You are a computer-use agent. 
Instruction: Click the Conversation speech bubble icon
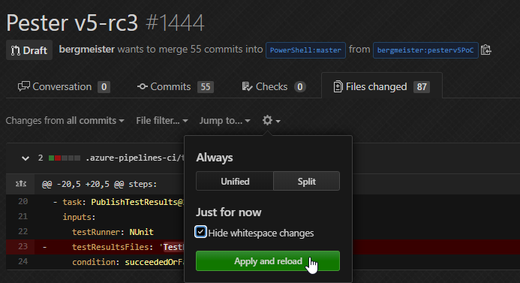coord(23,86)
